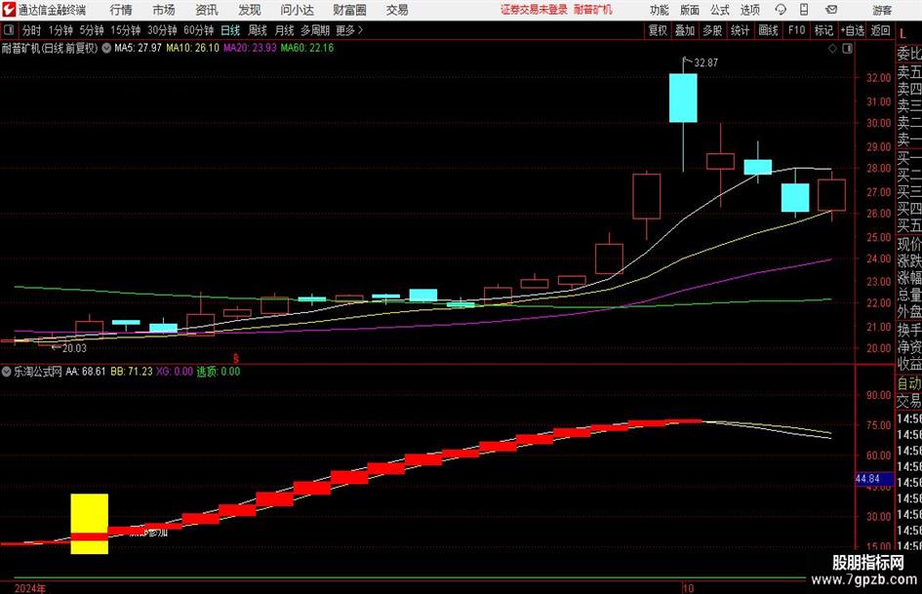Click the MA5: 27.97 indicator label

(138, 48)
